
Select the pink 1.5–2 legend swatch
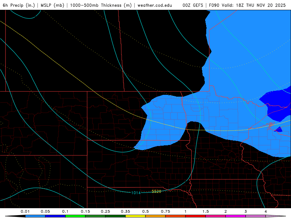(216, 216)
